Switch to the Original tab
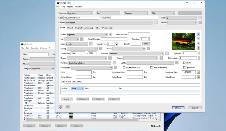Image resolution: width=226 pixels, height=131 pixels. [78, 28]
